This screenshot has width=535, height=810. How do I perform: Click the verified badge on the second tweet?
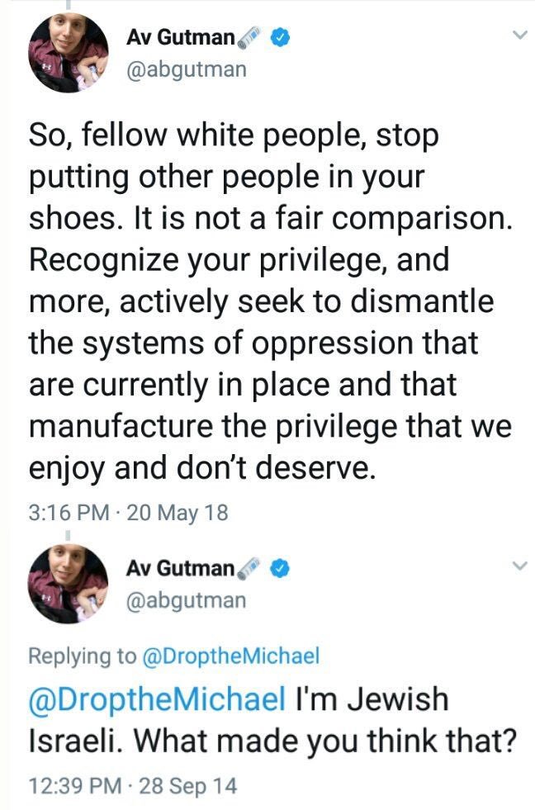[x=281, y=568]
